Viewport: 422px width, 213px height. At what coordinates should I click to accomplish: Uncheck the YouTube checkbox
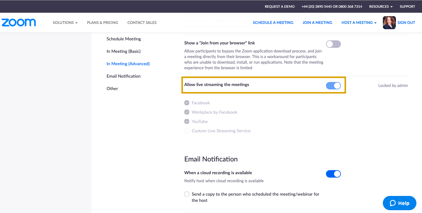tap(187, 121)
